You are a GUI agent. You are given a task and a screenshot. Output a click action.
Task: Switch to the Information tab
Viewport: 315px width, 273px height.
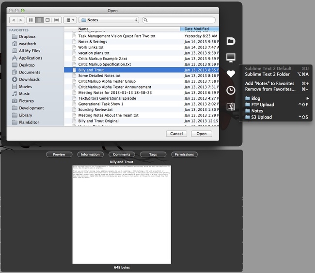pos(90,154)
